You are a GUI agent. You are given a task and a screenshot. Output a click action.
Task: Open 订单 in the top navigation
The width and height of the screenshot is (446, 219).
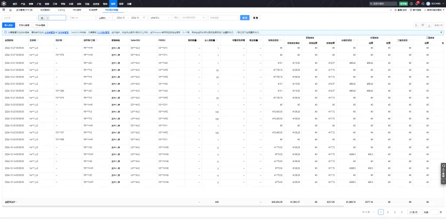pos(55,4)
